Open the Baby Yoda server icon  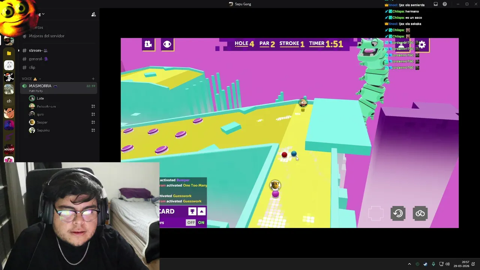(x=9, y=89)
